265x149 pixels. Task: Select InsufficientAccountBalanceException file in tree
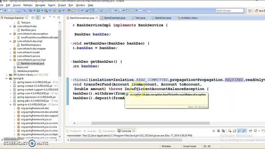tap(38, 37)
